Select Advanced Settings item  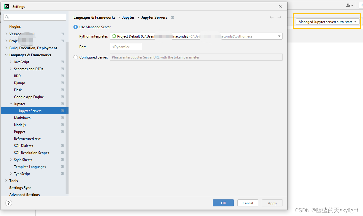click(x=24, y=194)
